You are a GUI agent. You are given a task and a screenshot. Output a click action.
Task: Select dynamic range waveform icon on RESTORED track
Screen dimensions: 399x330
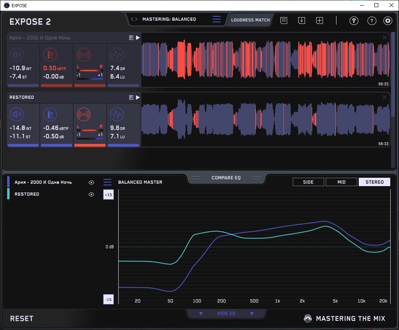click(x=116, y=115)
